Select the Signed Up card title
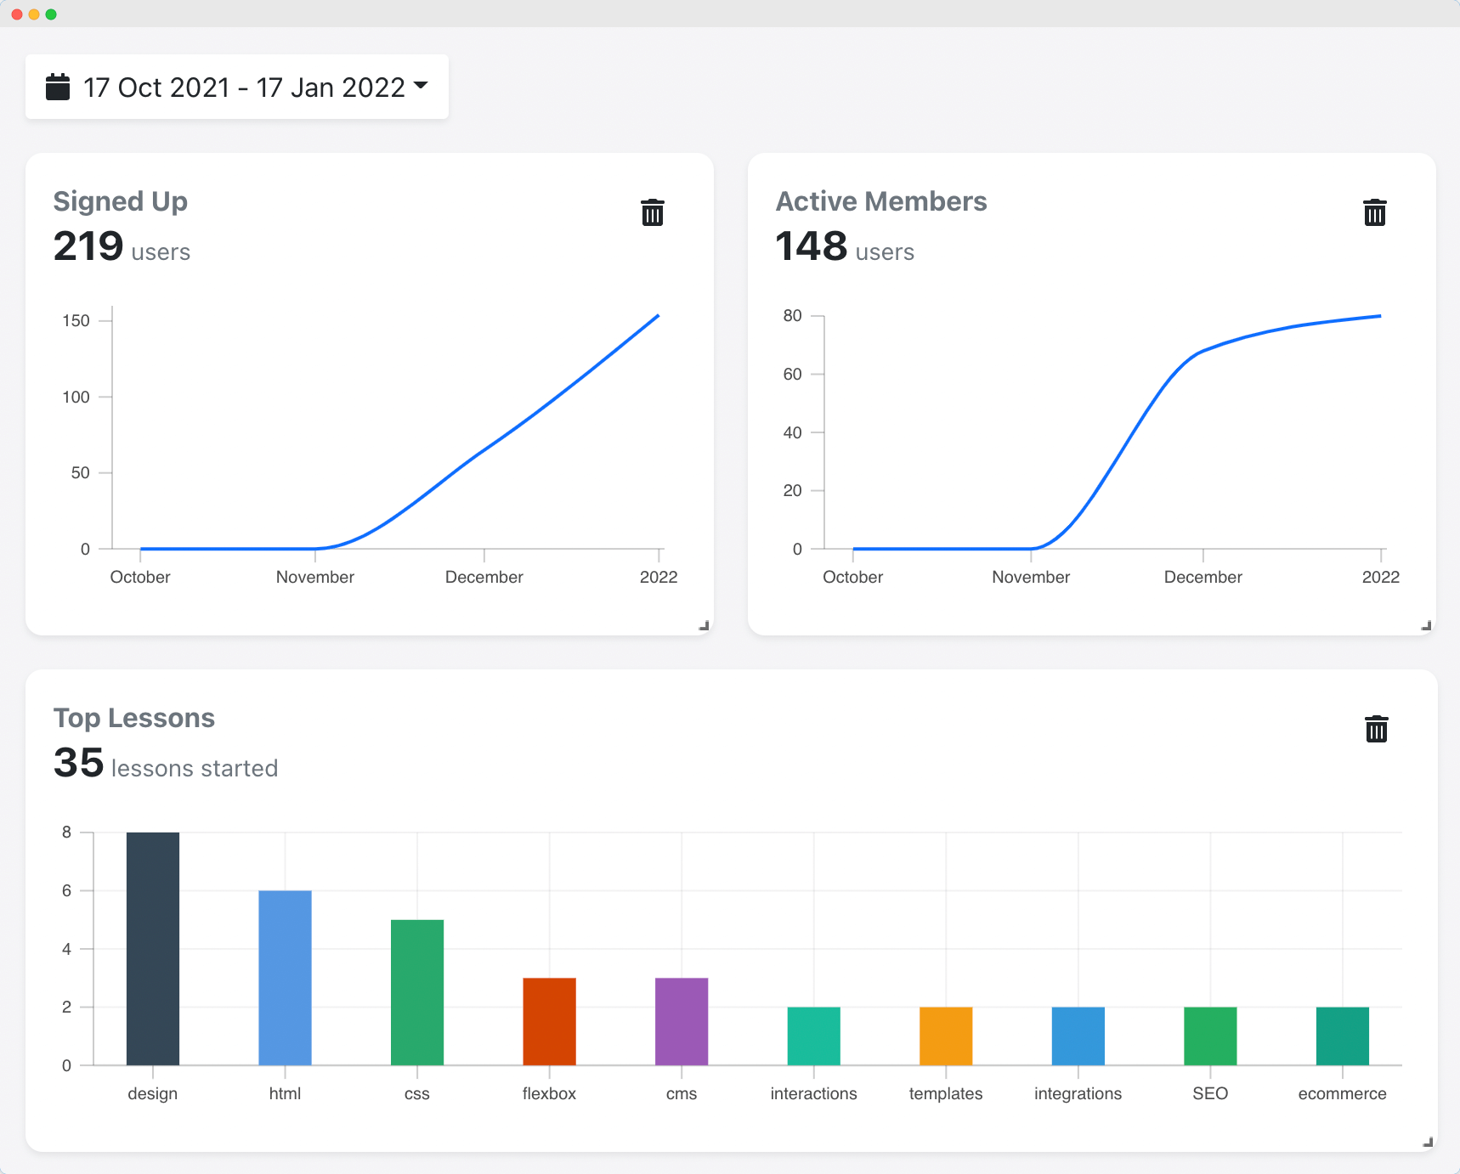1460x1174 pixels. tap(120, 201)
